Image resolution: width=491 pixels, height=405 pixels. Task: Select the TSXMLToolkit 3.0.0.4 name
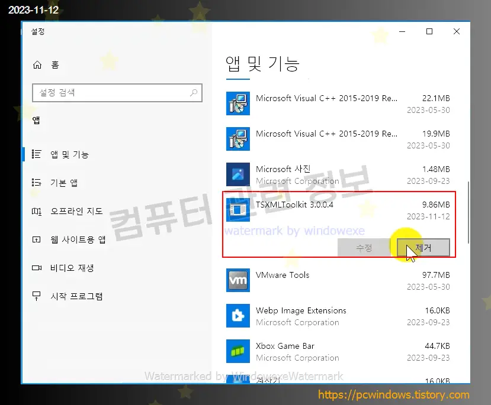click(294, 205)
